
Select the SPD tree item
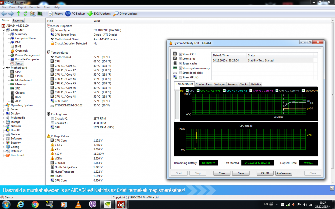(18, 89)
